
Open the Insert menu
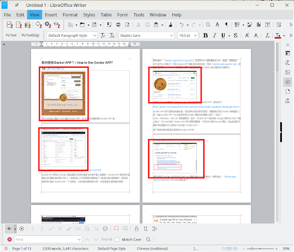[x=51, y=15]
